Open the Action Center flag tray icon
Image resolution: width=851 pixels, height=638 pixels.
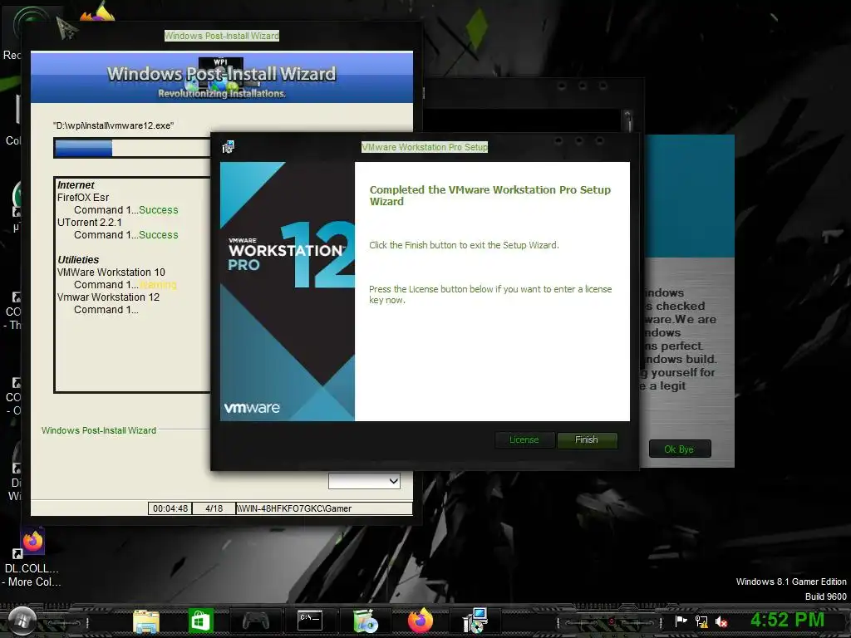(681, 621)
